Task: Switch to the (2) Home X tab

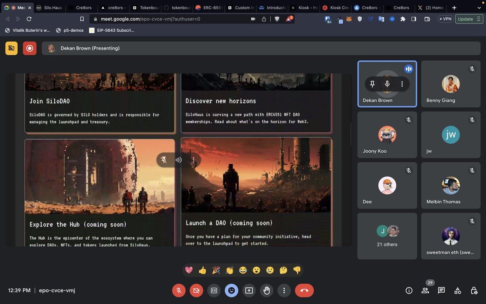Action: coord(431,8)
